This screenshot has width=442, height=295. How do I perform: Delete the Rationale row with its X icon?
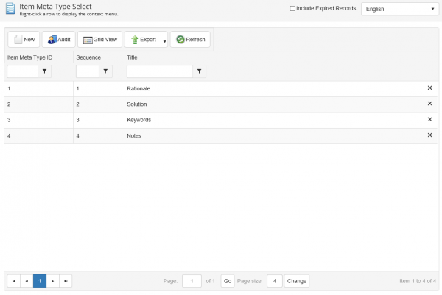pos(430,88)
